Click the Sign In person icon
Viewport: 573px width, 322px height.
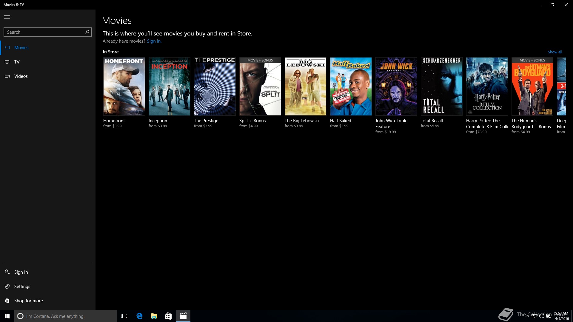pyautogui.click(x=7, y=272)
